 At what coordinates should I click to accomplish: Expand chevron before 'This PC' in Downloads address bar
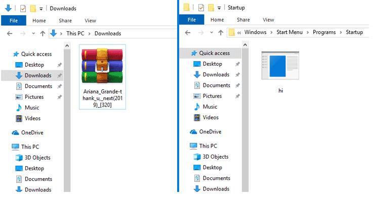tap(61, 33)
